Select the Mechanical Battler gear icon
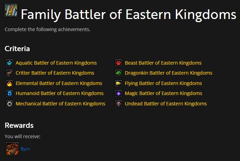Image resolution: width=240 pixels, height=161 pixels. pyautogui.click(x=10, y=104)
